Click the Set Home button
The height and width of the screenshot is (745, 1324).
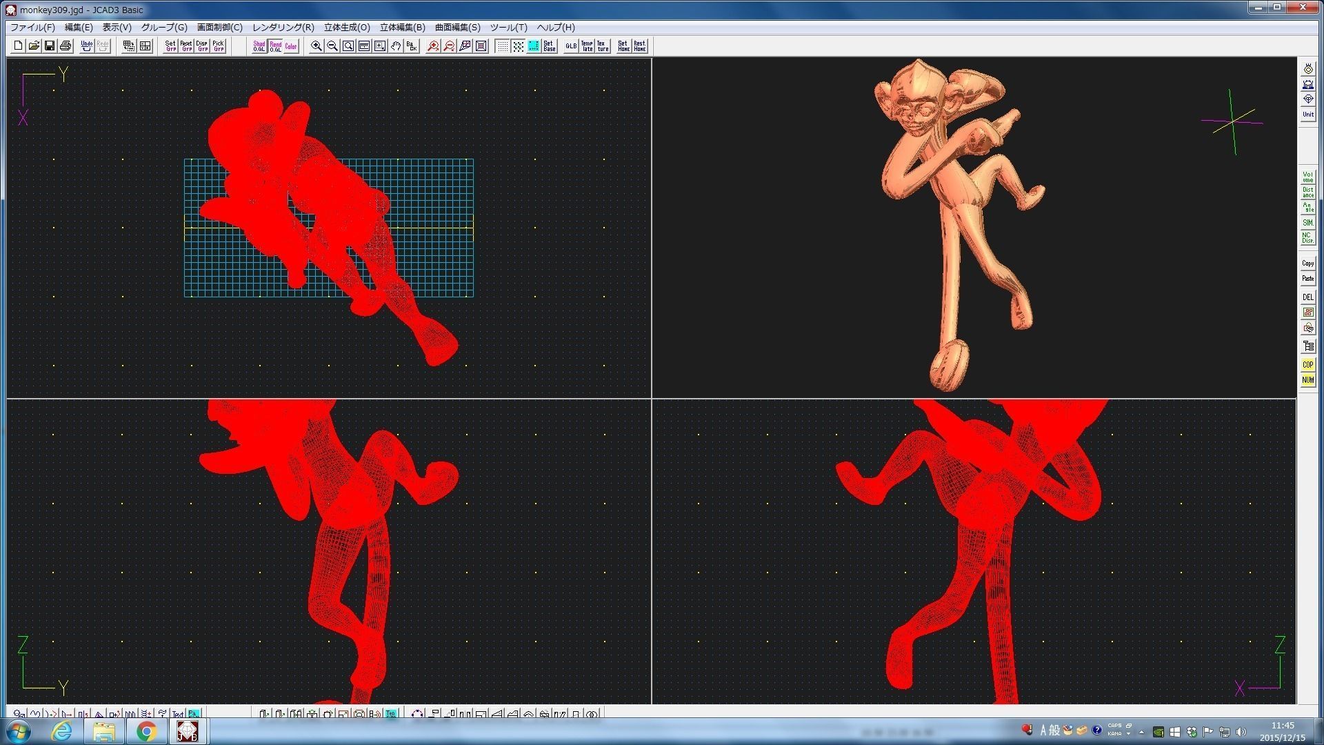coord(623,46)
